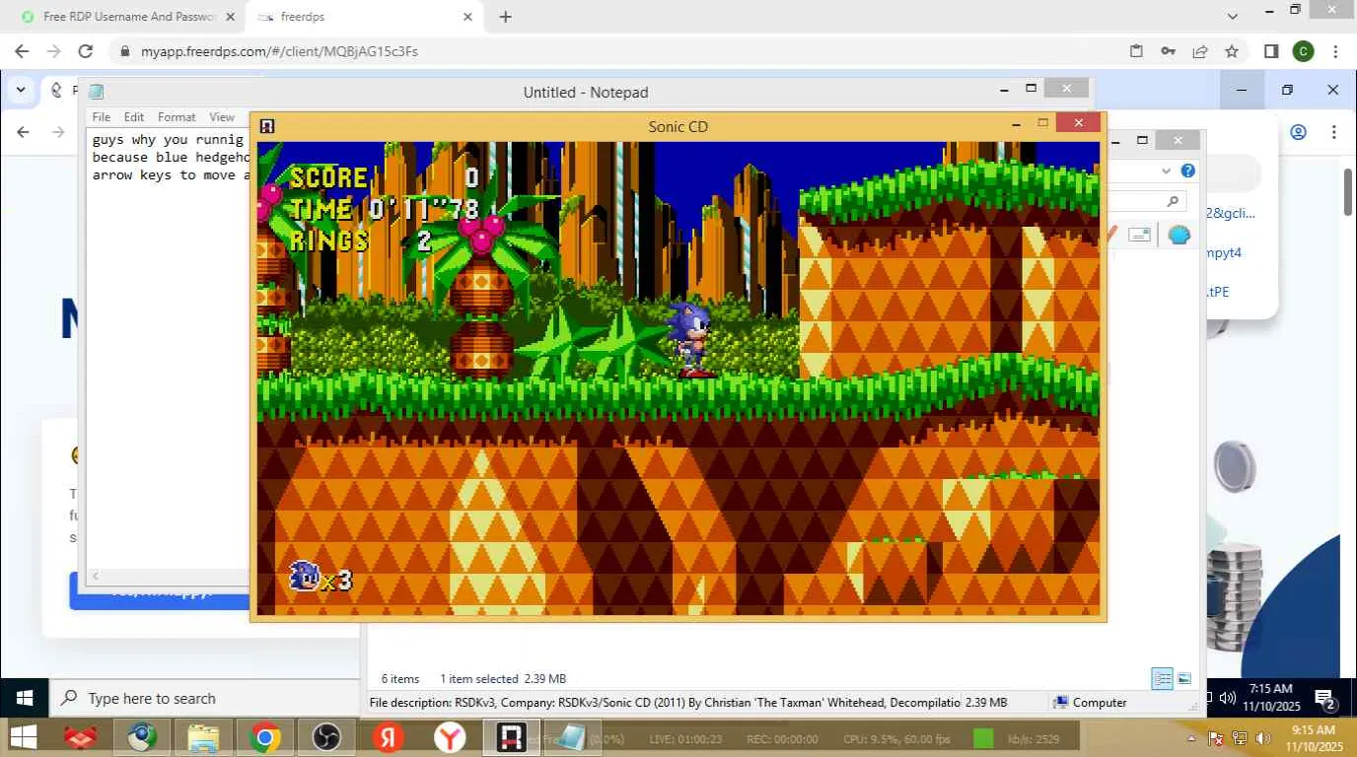The image size is (1357, 757).
Task: Open the View menu in Notepad
Action: click(222, 116)
